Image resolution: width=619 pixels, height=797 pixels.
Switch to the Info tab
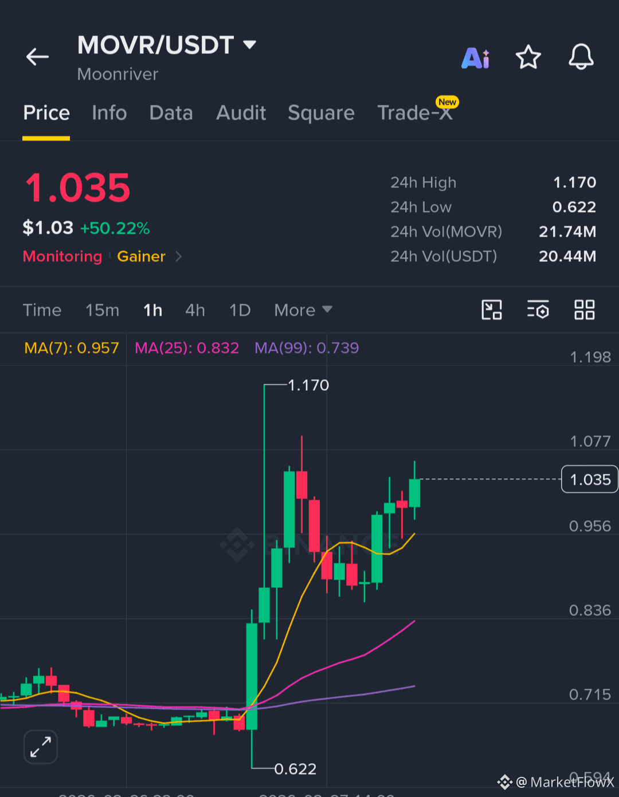[109, 113]
